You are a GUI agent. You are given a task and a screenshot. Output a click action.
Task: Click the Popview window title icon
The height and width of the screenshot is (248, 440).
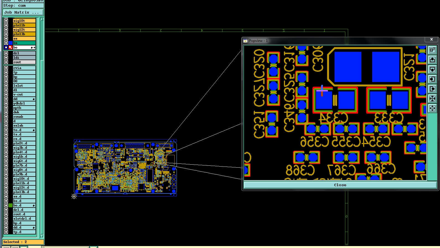245,41
